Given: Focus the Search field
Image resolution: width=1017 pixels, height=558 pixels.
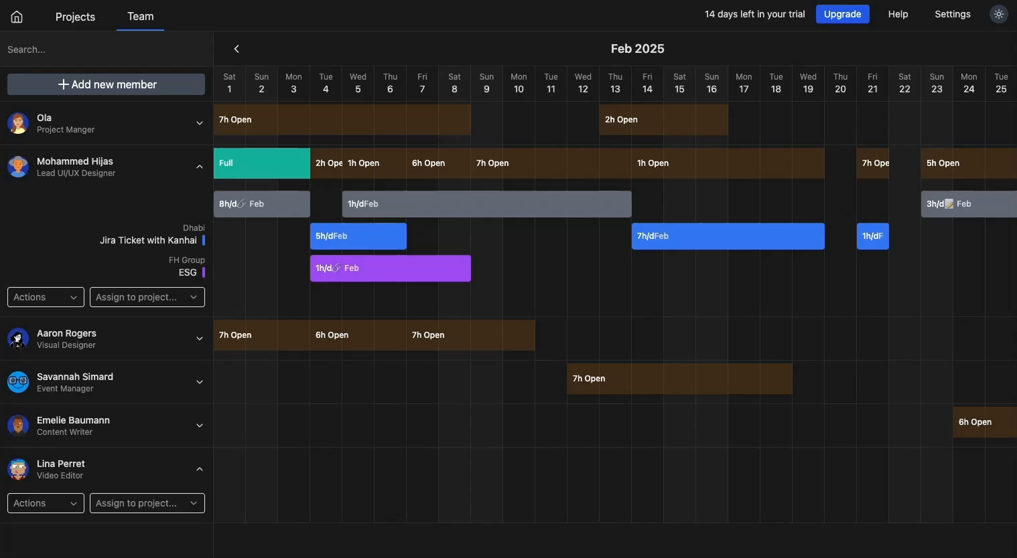Looking at the screenshot, I should (107, 50).
